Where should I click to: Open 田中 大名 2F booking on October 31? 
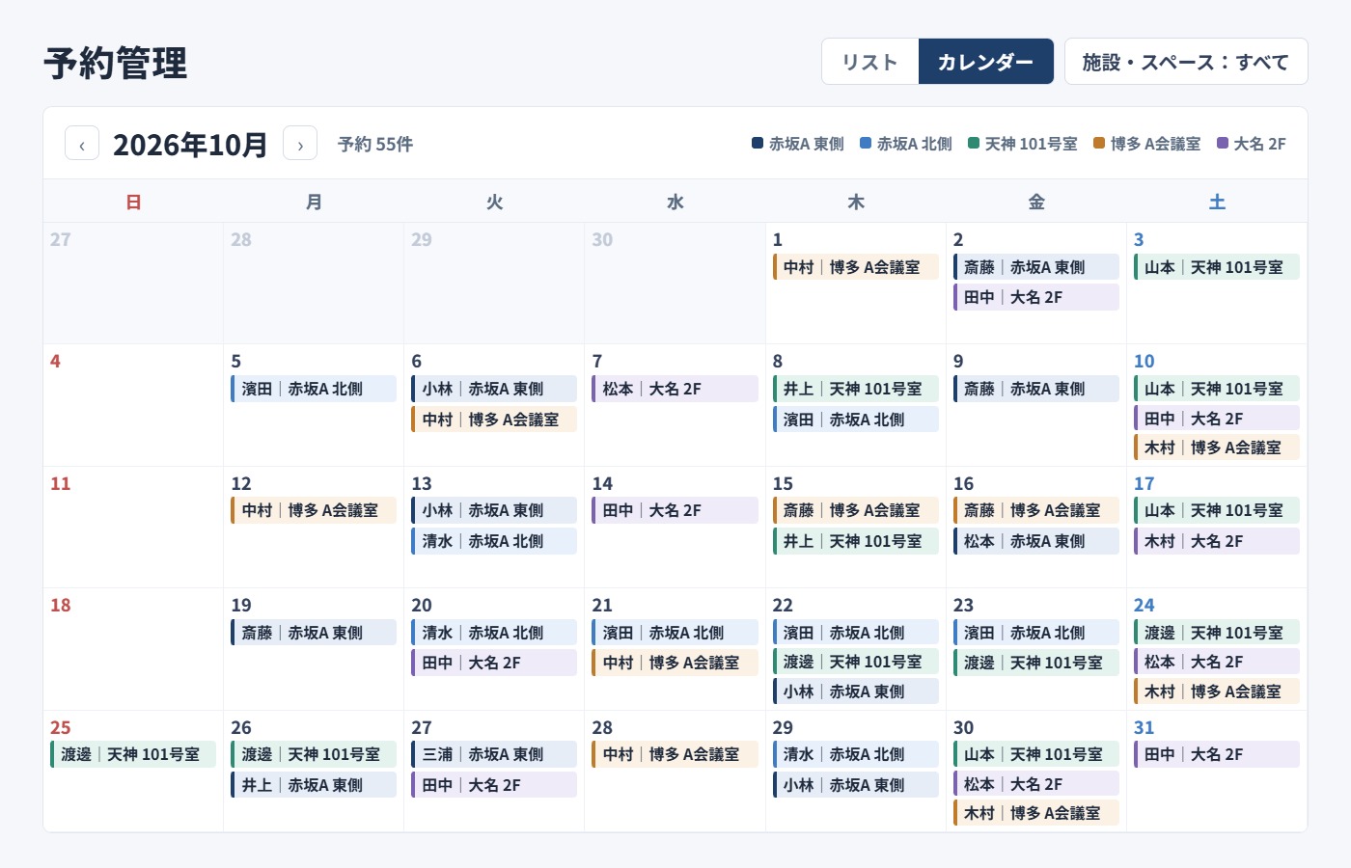(x=1217, y=754)
